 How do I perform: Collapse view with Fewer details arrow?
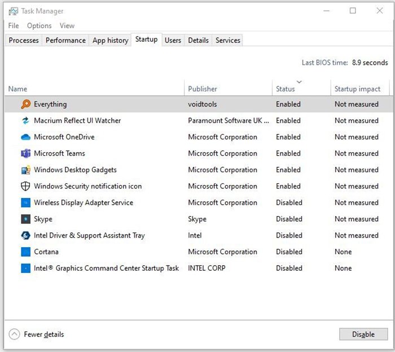coord(15,335)
